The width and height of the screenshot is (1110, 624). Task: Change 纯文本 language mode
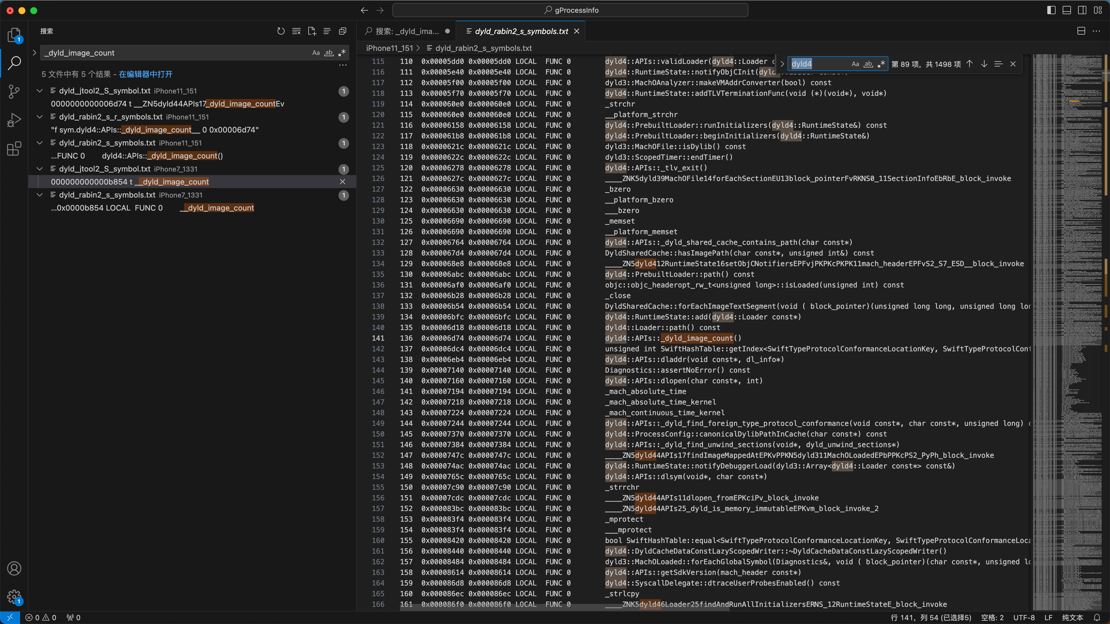click(1072, 617)
